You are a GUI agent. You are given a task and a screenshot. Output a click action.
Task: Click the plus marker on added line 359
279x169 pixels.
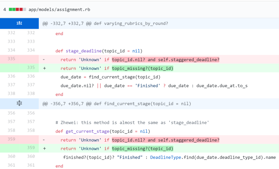(x=44, y=149)
